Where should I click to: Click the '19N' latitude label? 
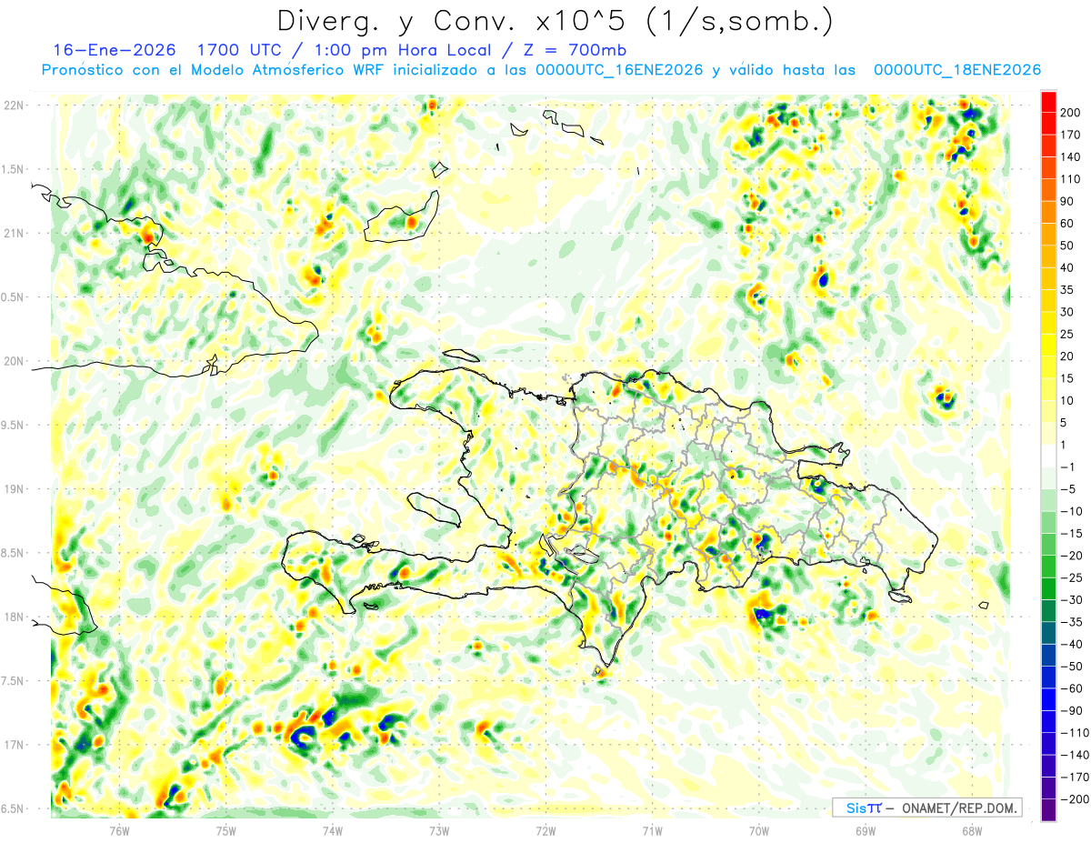tap(14, 489)
